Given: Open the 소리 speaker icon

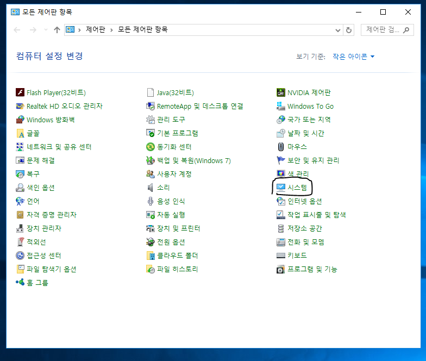Looking at the screenshot, I should pos(150,188).
